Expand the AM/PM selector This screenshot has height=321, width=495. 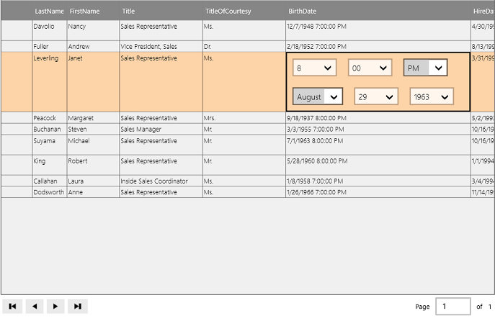click(x=425, y=68)
